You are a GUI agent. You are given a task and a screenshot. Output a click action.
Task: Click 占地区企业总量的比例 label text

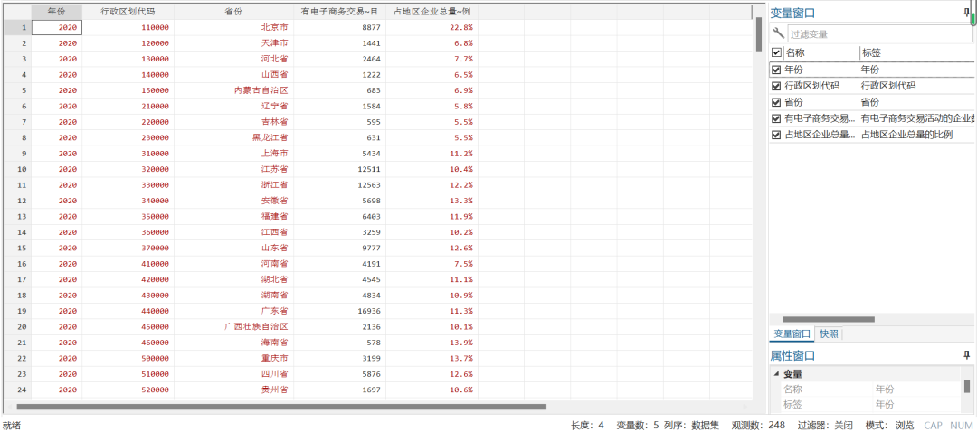pyautogui.click(x=907, y=135)
